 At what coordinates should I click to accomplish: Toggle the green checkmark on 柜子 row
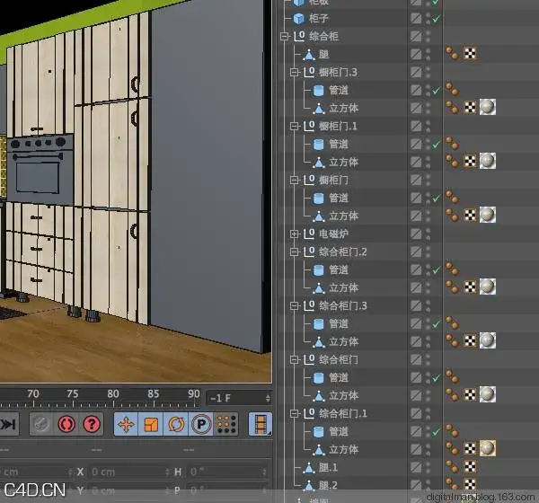(436, 19)
